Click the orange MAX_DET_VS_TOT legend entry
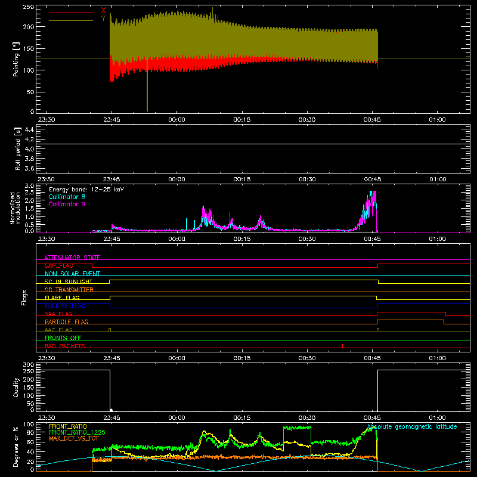The image size is (477, 477). pos(73,438)
